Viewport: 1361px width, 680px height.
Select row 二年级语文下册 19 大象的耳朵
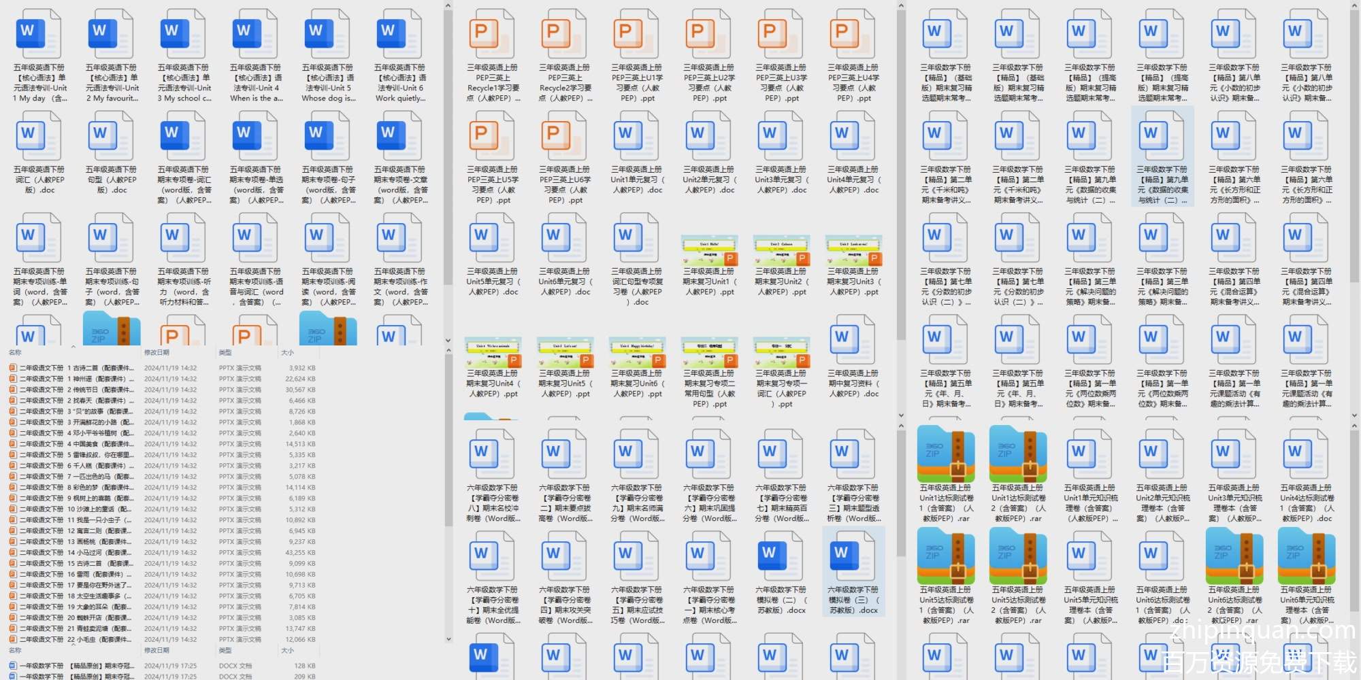(x=163, y=607)
